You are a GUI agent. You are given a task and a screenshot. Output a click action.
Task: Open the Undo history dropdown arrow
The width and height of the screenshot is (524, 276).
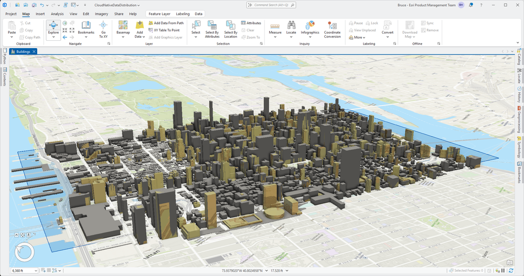point(47,5)
